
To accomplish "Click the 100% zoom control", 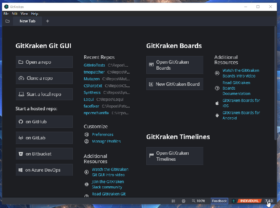I will point(199,201).
